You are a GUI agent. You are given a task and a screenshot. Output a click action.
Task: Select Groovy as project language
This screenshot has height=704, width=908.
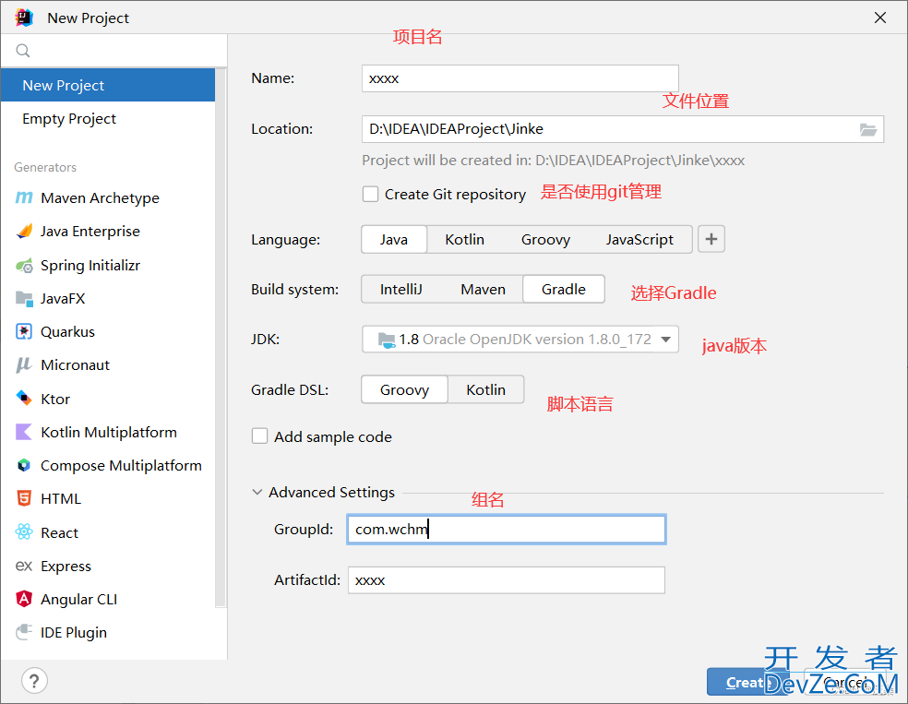545,240
